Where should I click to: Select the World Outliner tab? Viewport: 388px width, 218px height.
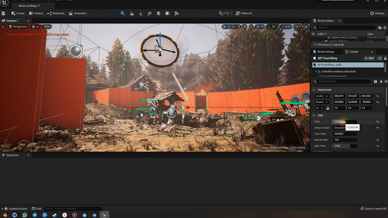point(325,21)
